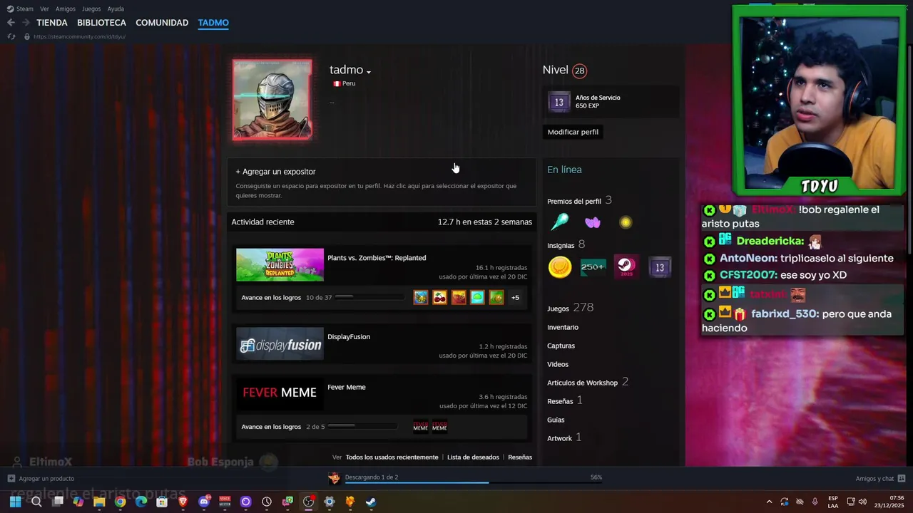Open the Ver menu
Screen dimensions: 913x513
point(44,9)
